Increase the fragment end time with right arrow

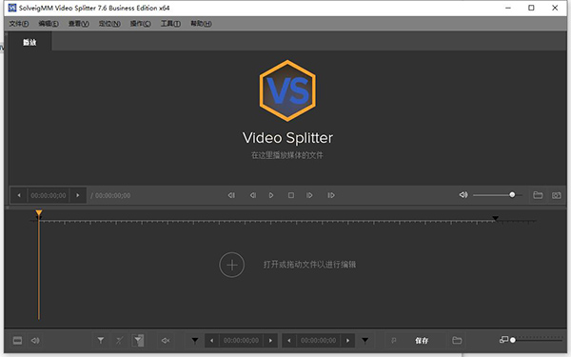(347, 341)
